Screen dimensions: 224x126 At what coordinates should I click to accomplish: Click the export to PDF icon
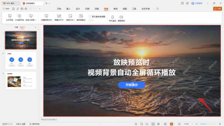click(x=17, y=9)
